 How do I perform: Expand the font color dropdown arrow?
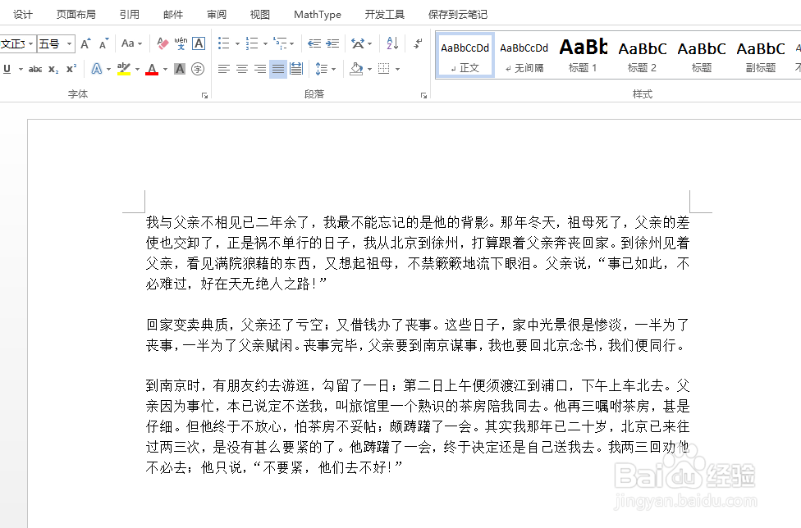tap(165, 70)
